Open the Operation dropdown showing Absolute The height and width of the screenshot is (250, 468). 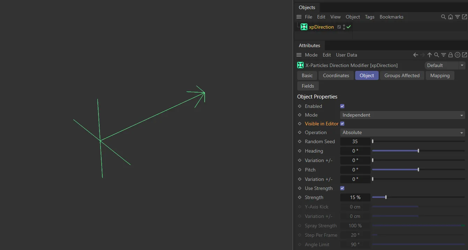pos(402,132)
